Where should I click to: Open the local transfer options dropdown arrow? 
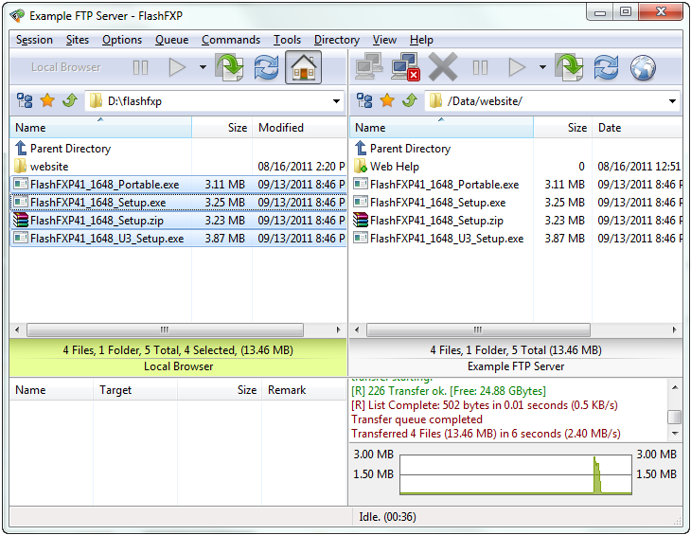coord(203,67)
